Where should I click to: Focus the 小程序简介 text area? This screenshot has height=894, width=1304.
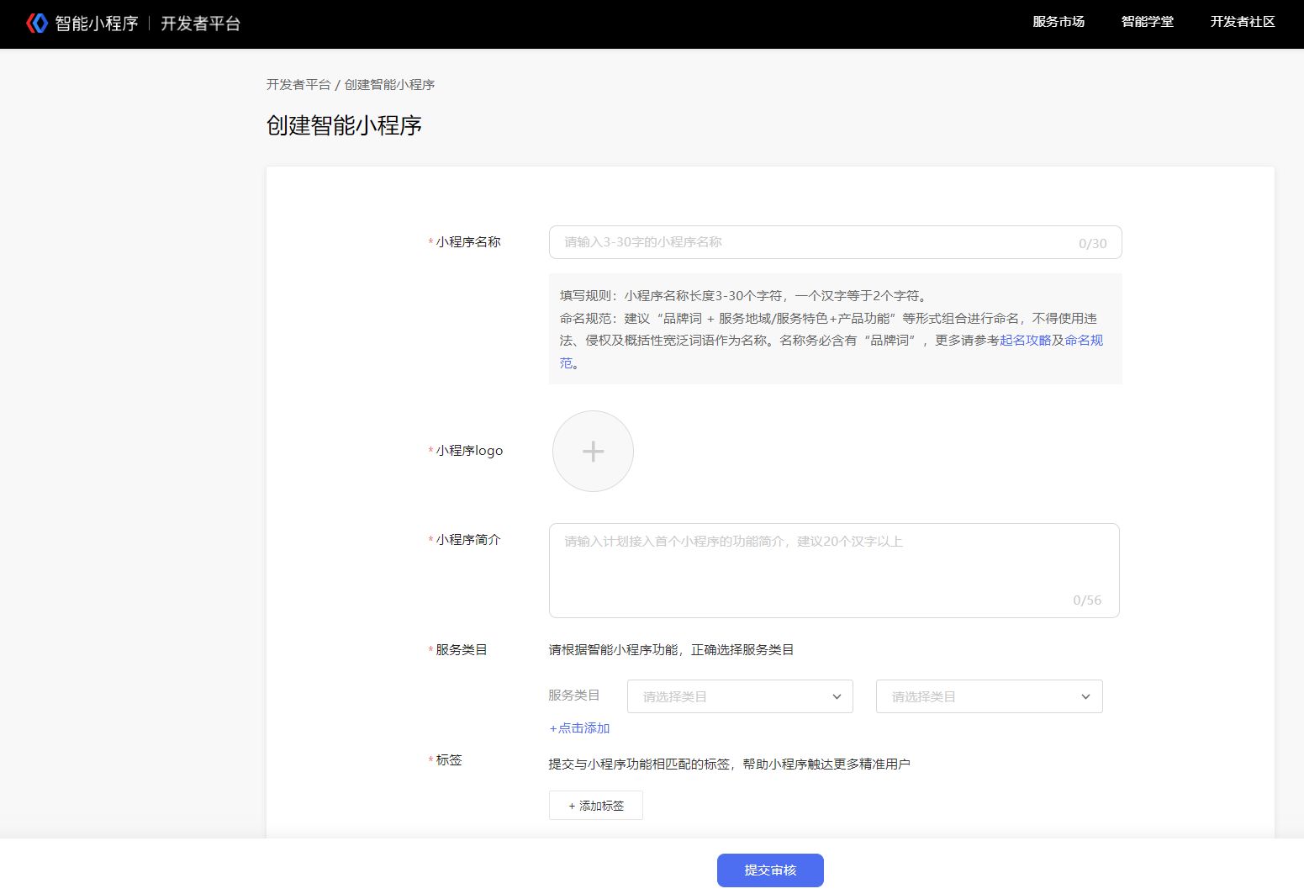pos(834,570)
